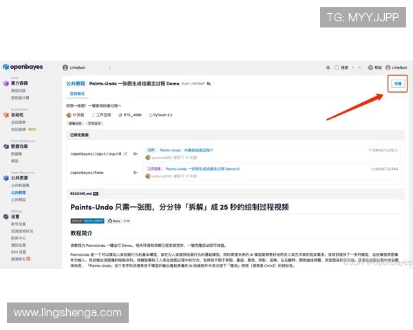Click the PyTorch 2.3 framework icon
Image resolution: width=413 pixels, height=330 pixels.
151,115
